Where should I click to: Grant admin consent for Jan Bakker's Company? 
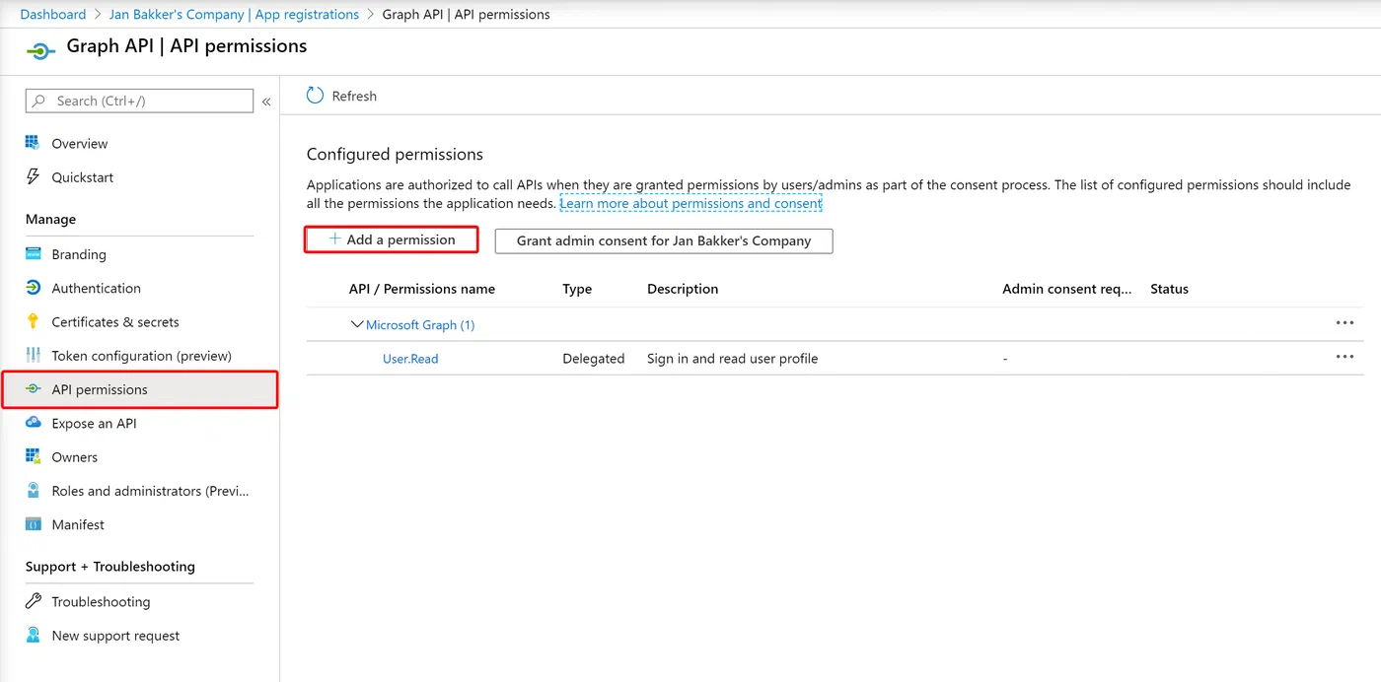pyautogui.click(x=664, y=240)
